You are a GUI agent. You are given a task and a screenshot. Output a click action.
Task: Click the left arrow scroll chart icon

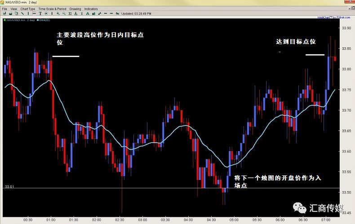[106, 13]
